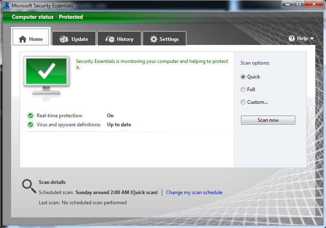This screenshot has height=228, width=326.
Task: Click the Real-time protection green check icon
Action: point(31,116)
